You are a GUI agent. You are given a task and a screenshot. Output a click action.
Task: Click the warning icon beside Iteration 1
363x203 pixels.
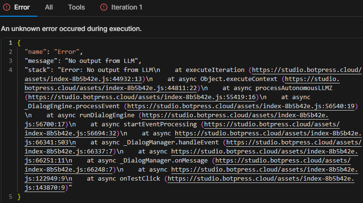pos(104,8)
